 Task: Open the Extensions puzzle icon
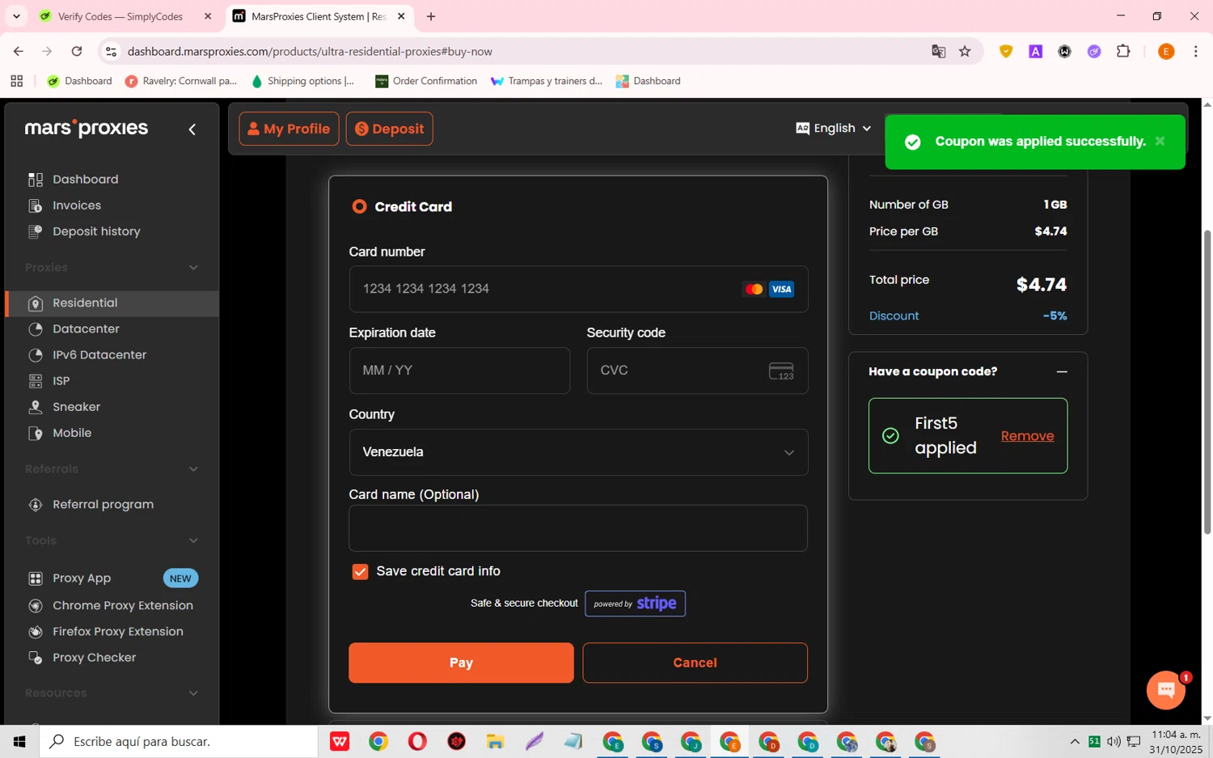pos(1123,51)
